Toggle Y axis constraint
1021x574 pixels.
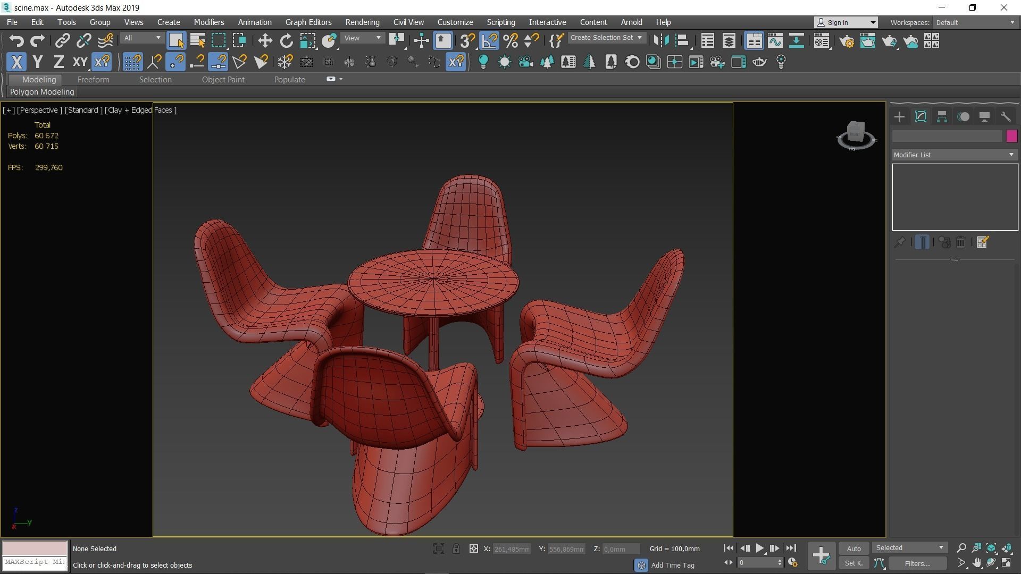coord(37,62)
